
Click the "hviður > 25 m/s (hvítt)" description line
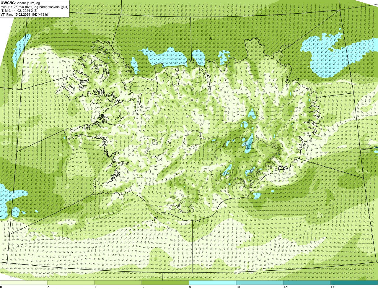tap(34, 7)
